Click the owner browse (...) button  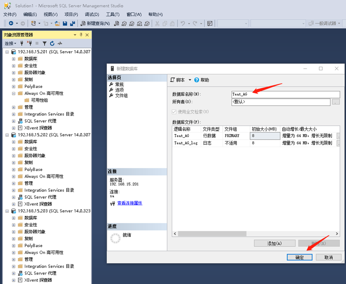pyautogui.click(x=336, y=102)
